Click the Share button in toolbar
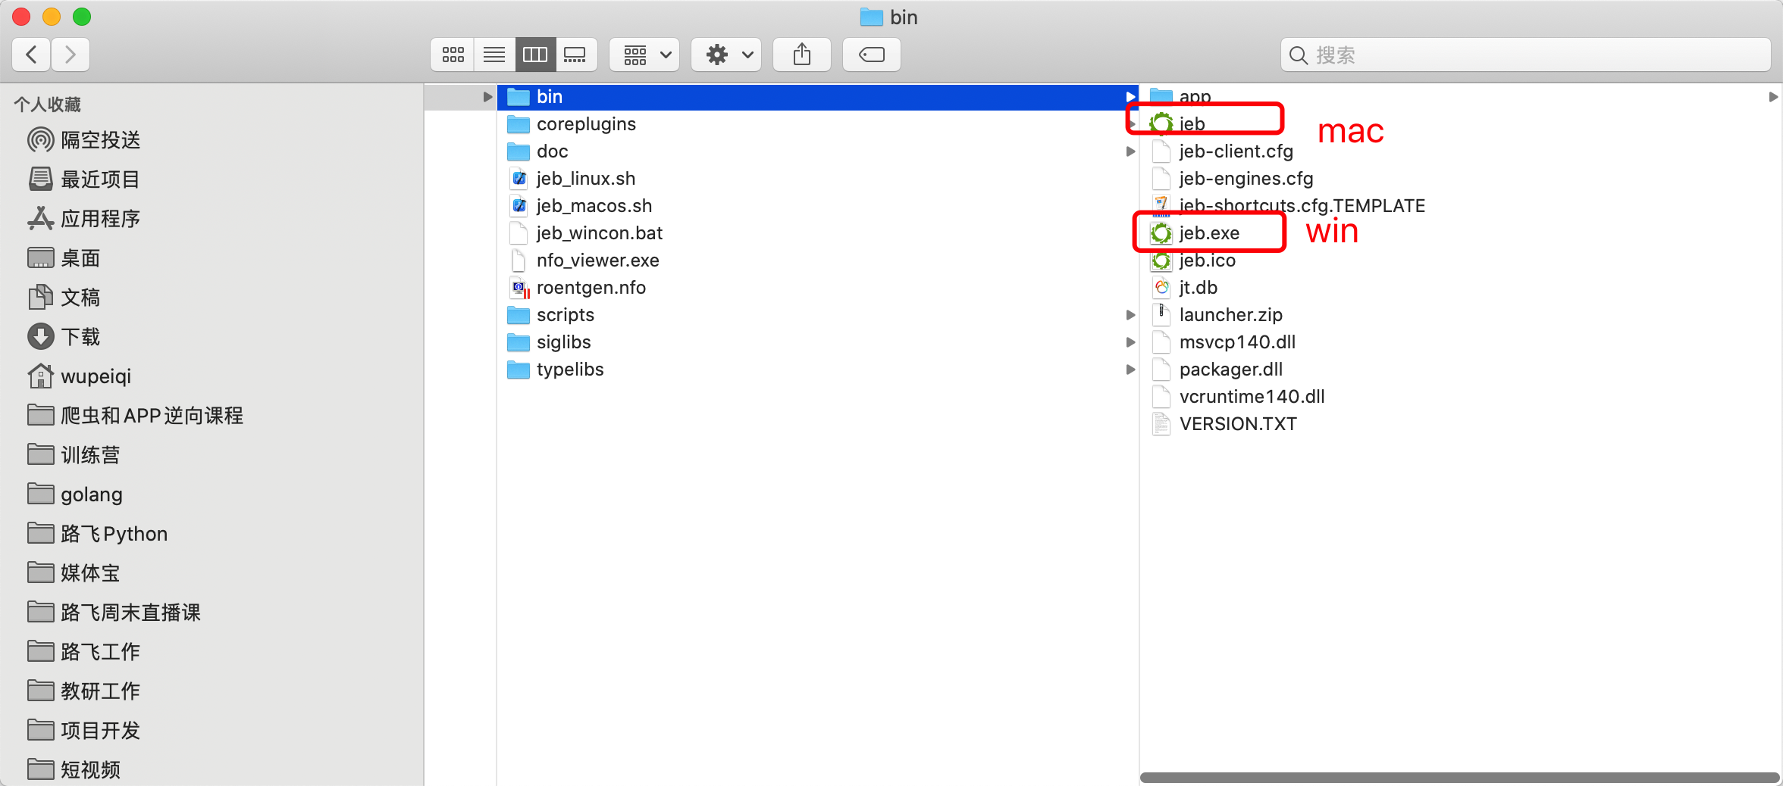 point(802,55)
